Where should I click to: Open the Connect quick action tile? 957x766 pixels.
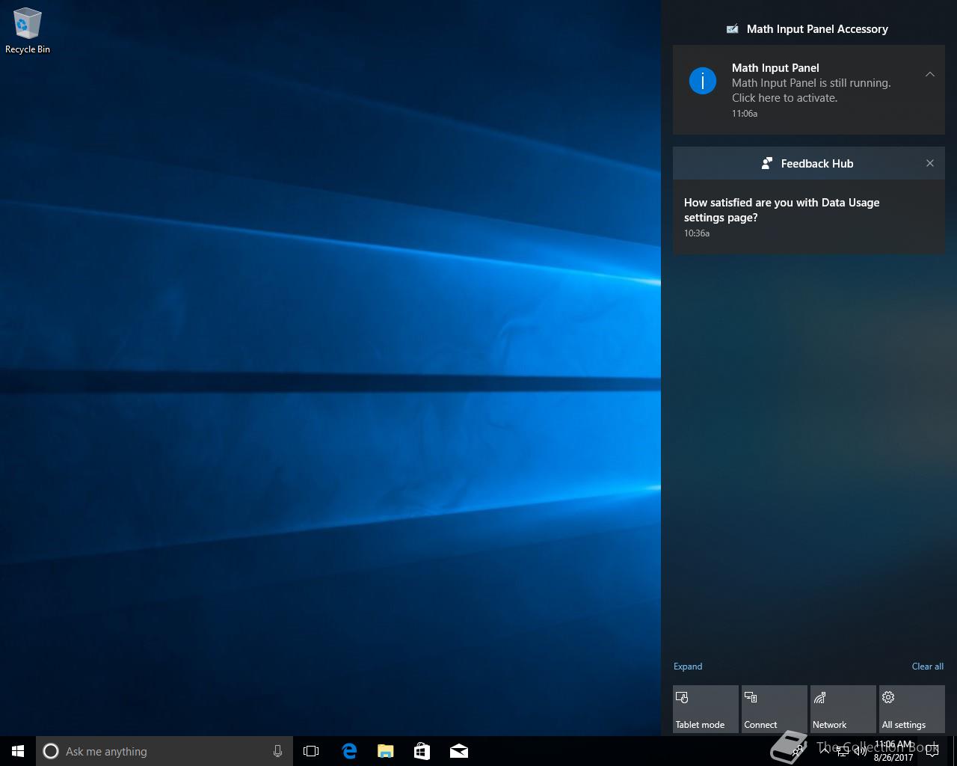[774, 709]
